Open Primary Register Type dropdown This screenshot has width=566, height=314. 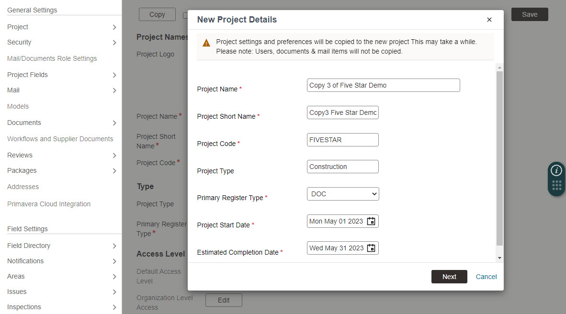(342, 194)
